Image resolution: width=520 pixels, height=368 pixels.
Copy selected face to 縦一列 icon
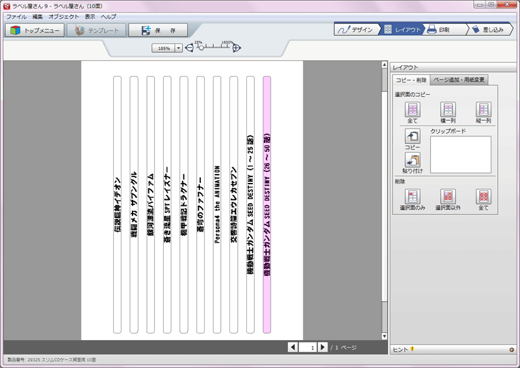coord(484,109)
